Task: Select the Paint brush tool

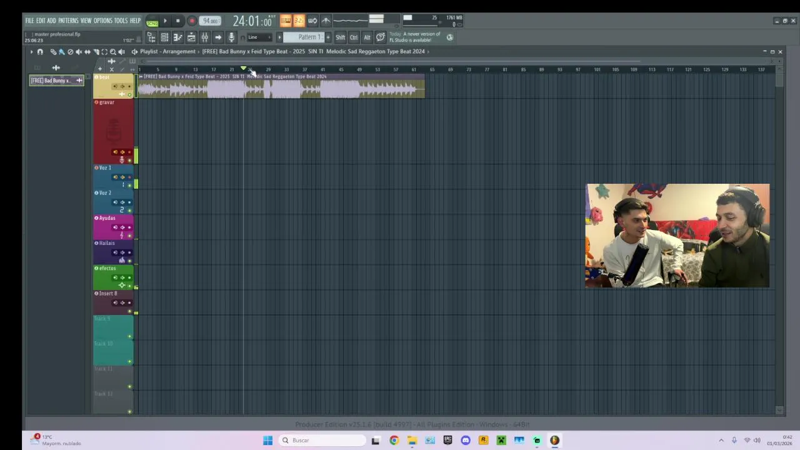Action: (x=61, y=52)
